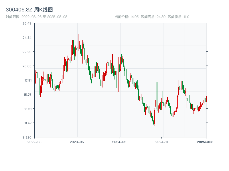Click the 22.20 y-axis price label

tap(27, 52)
